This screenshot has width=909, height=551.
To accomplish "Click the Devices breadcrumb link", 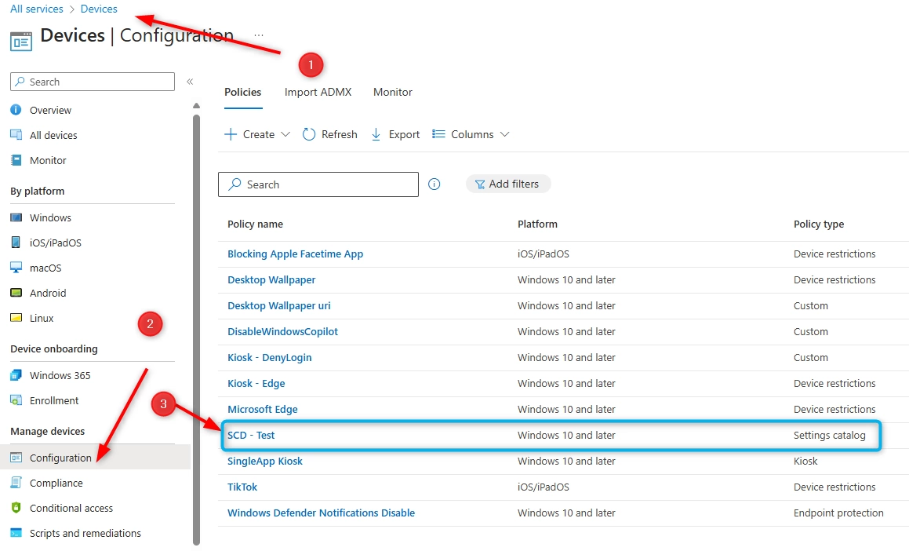I will [x=99, y=9].
